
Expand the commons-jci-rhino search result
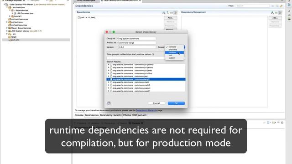pos(109,73)
